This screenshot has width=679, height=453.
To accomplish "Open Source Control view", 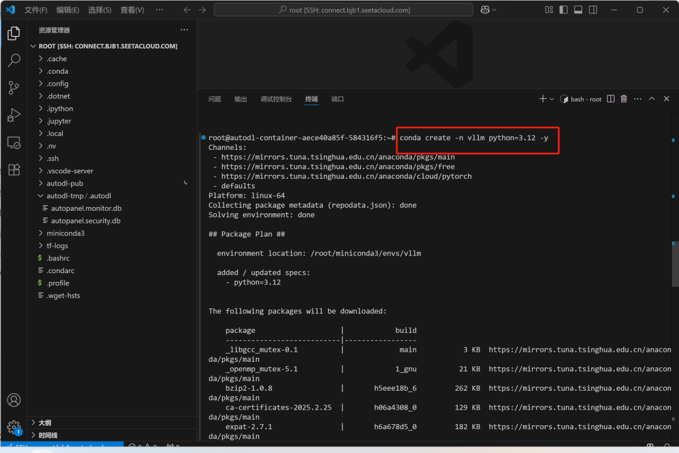I will 14,87.
